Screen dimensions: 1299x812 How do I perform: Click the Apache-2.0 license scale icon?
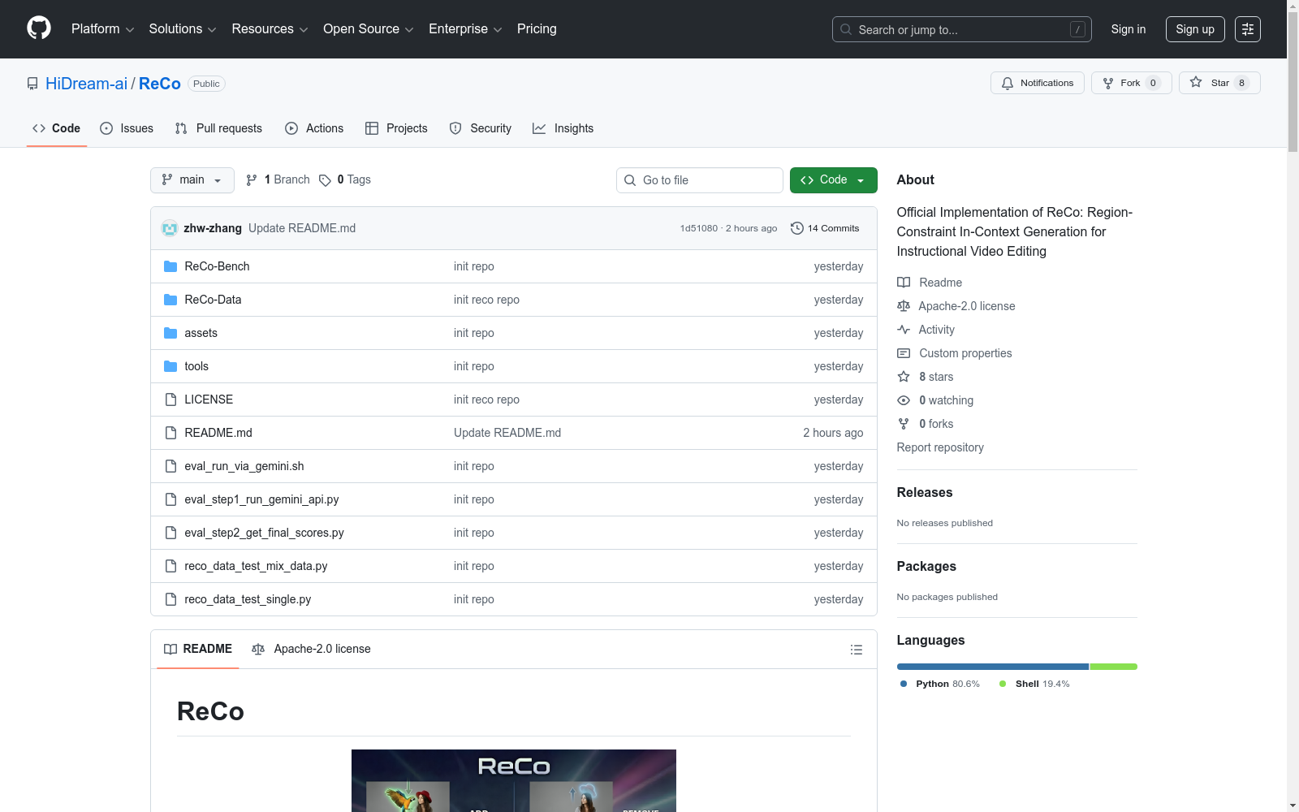pos(904,306)
